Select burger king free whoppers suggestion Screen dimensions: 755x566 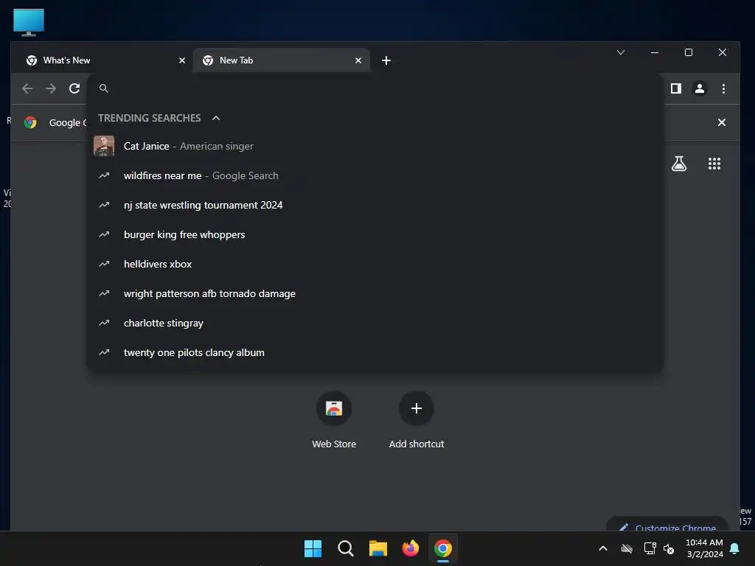point(375,235)
